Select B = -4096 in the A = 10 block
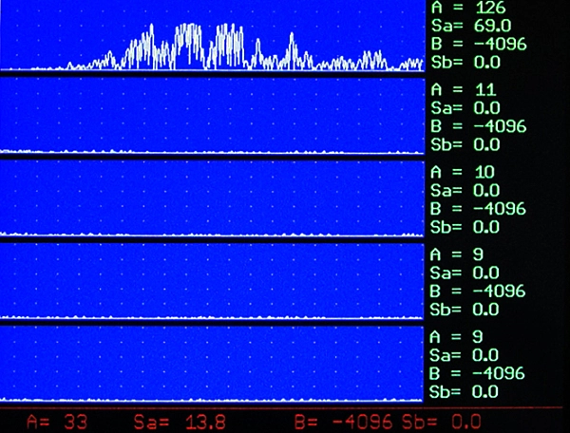The height and width of the screenshot is (433, 570). coord(479,209)
